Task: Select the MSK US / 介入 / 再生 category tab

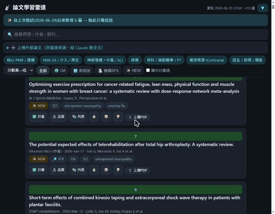Action: coord(61,60)
